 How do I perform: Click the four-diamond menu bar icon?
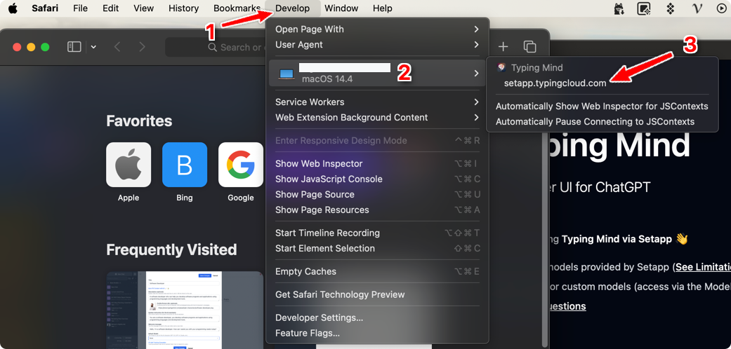click(x=671, y=8)
